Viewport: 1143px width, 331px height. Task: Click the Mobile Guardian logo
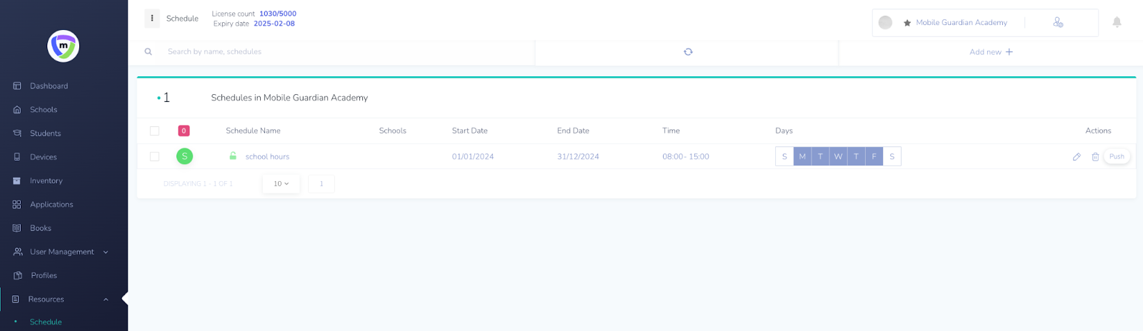tap(64, 46)
